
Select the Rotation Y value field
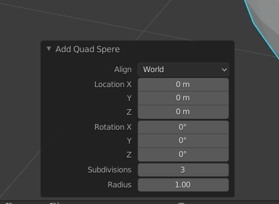click(183, 141)
